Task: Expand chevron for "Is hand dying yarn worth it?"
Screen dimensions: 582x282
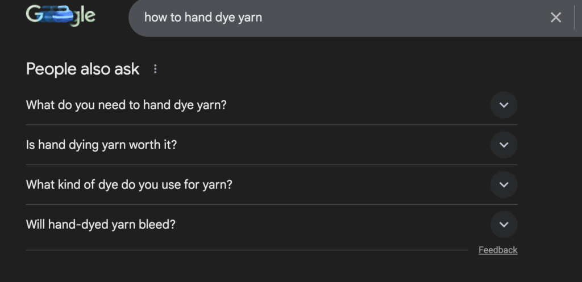Action: [504, 145]
